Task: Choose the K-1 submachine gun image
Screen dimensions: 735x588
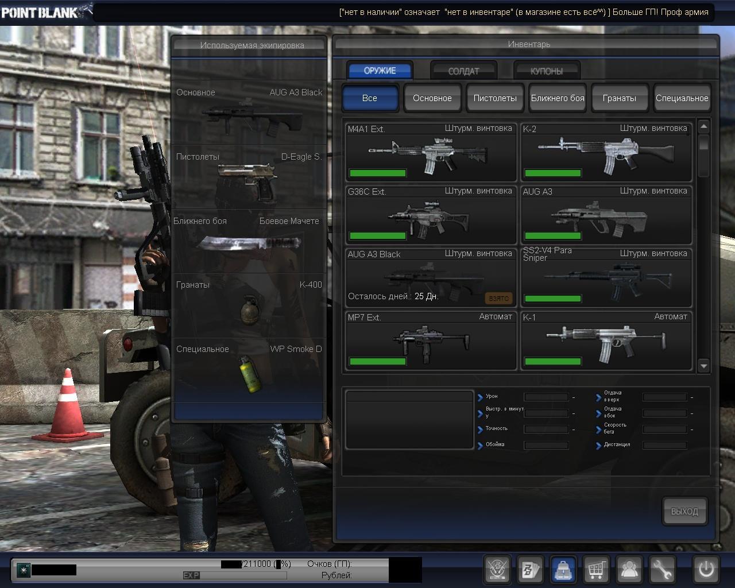Action: click(606, 343)
